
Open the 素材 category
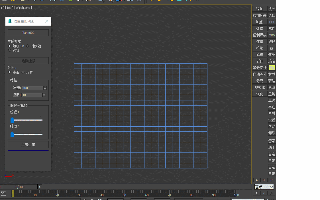(272, 113)
